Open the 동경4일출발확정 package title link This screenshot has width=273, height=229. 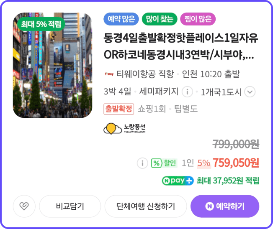181,46
